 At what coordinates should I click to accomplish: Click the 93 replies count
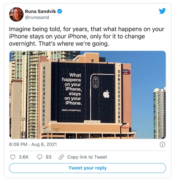coord(48,157)
